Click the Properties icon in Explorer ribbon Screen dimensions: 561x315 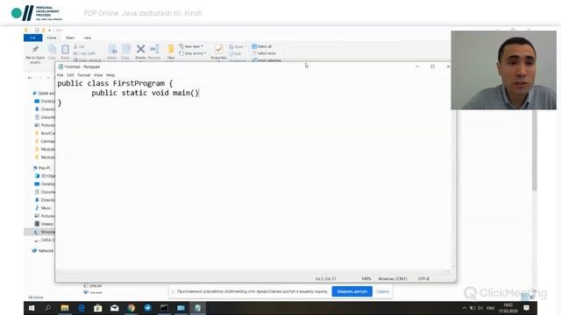[219, 52]
